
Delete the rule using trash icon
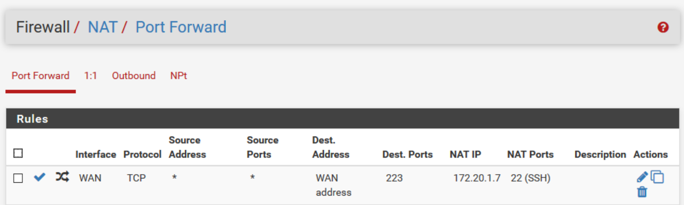(642, 192)
